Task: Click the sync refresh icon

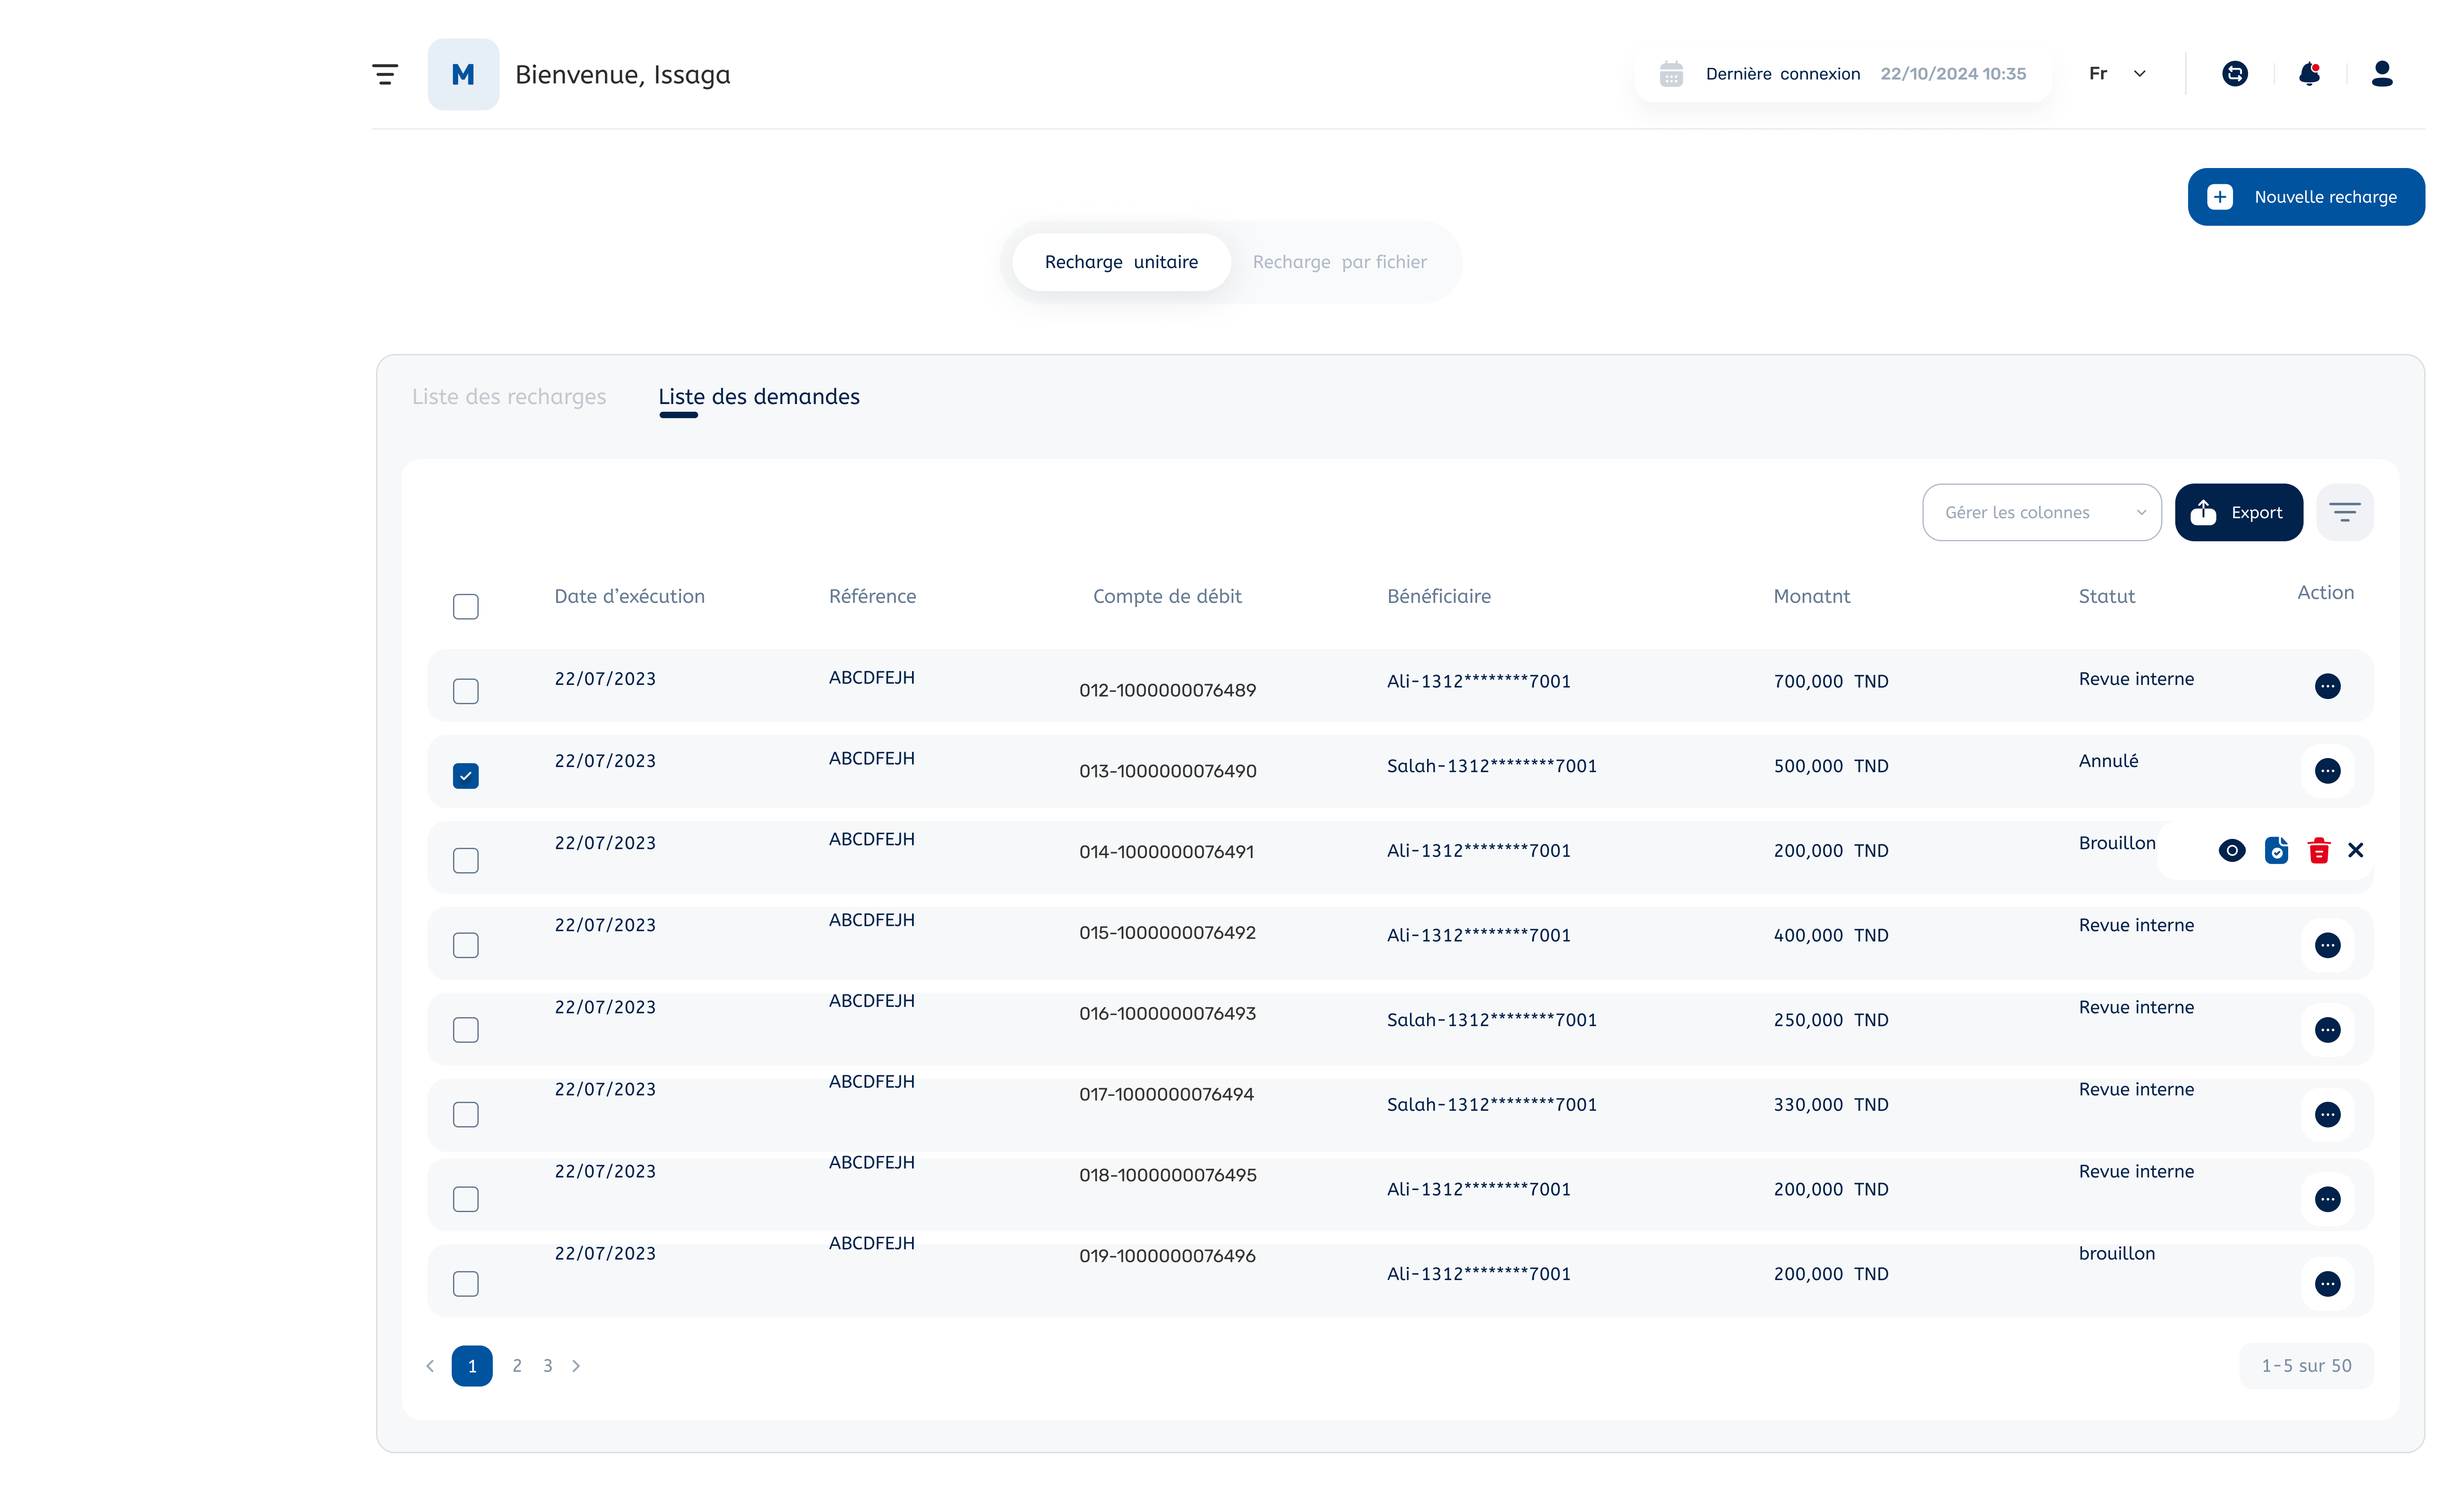Action: (x=2235, y=74)
